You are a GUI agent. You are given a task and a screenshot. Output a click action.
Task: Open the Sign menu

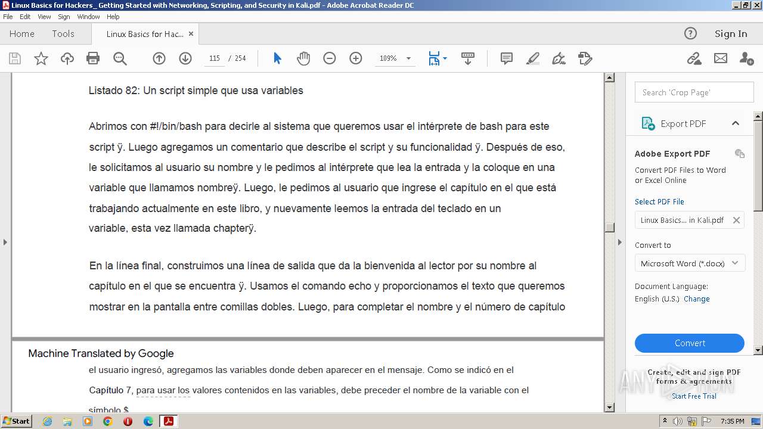(64, 17)
